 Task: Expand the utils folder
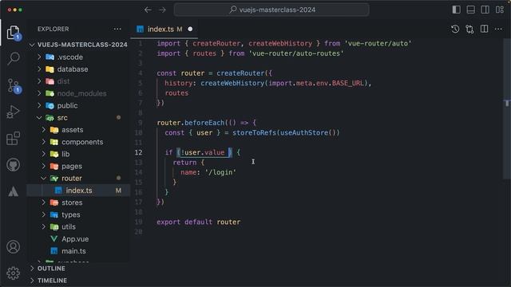(78, 226)
